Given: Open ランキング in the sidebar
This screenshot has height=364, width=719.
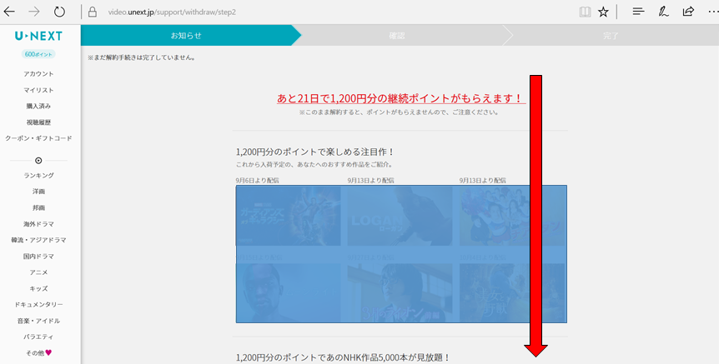Looking at the screenshot, I should pyautogui.click(x=38, y=176).
